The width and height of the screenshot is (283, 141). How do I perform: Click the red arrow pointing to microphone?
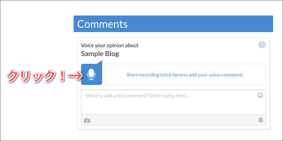pyautogui.click(x=75, y=75)
